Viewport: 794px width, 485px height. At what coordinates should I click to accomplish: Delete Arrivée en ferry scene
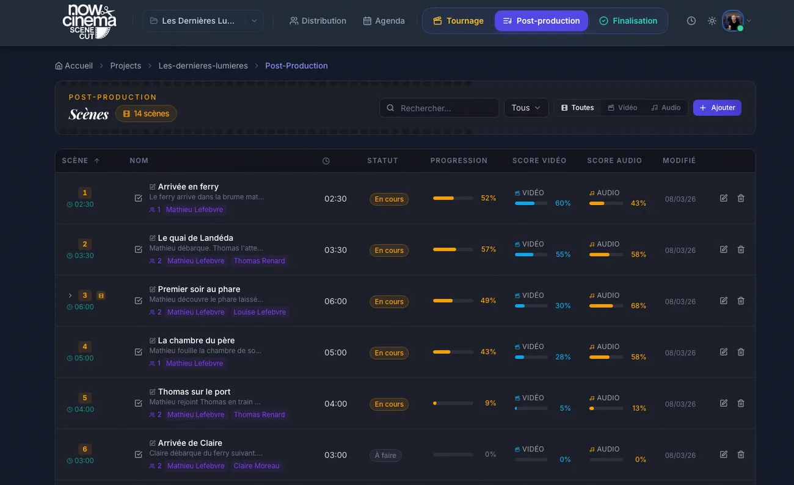pos(741,198)
